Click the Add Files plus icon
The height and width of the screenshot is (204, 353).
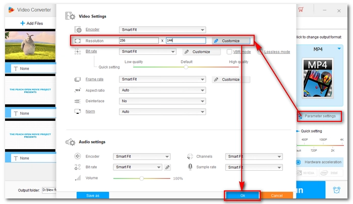[23, 23]
